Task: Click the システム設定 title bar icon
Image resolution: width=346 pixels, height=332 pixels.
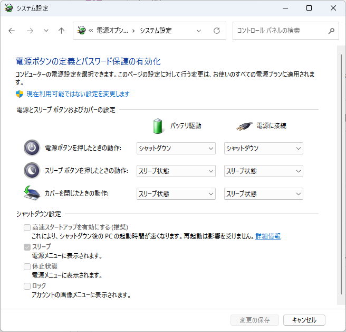Action: [x=9, y=8]
